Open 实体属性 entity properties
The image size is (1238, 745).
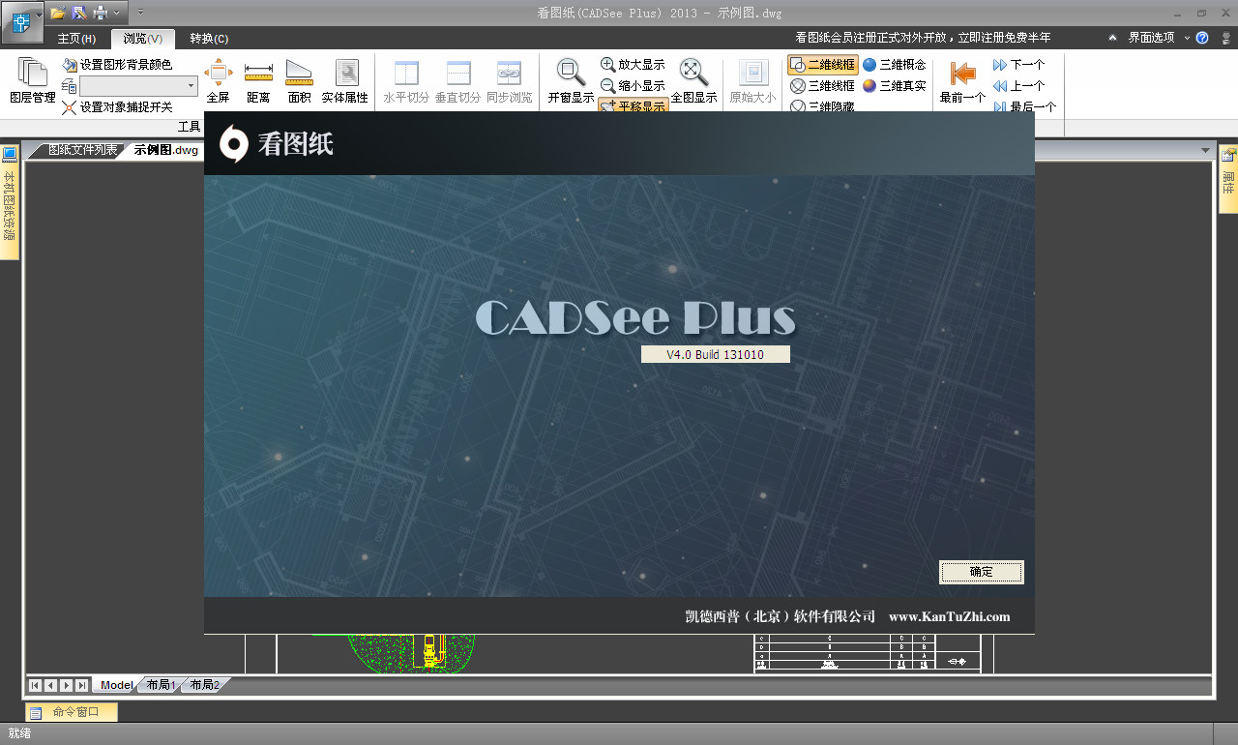point(345,80)
